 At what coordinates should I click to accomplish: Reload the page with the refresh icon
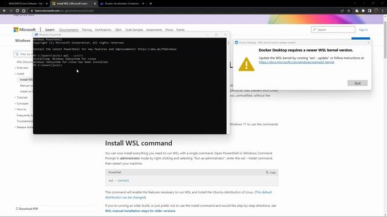(18, 11)
